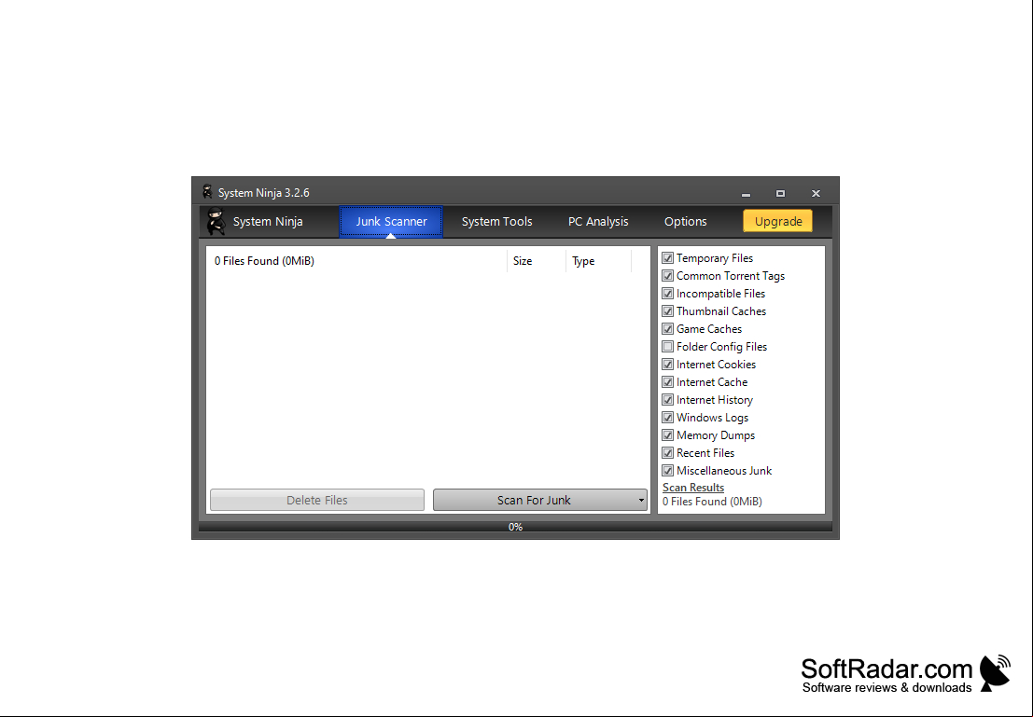This screenshot has width=1033, height=717.
Task: Start scan with Scan For Junk button
Action: coord(534,501)
